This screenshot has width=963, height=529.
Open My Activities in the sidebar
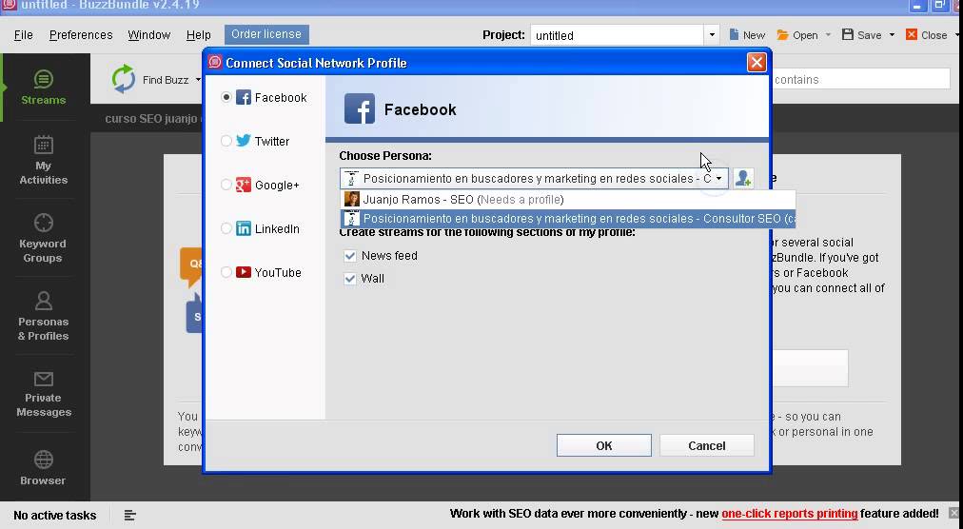43,160
